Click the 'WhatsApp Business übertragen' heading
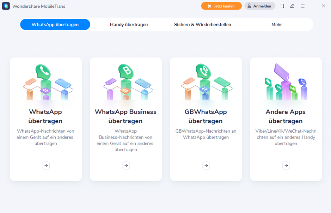The height and width of the screenshot is (213, 331). pyautogui.click(x=125, y=116)
